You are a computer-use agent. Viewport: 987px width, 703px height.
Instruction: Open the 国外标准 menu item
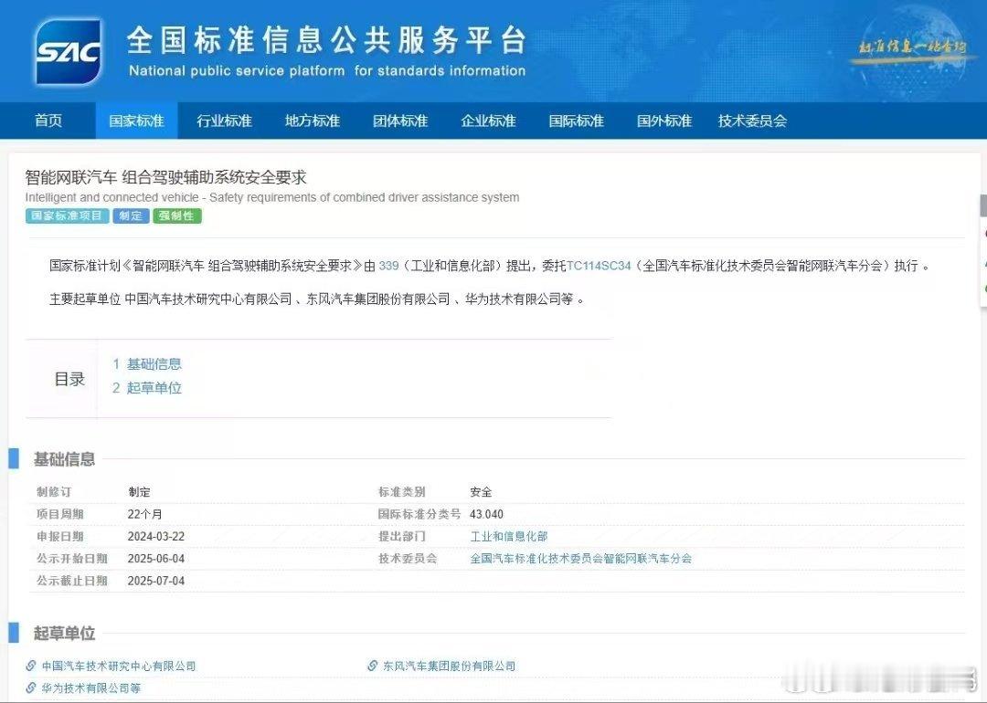[664, 121]
